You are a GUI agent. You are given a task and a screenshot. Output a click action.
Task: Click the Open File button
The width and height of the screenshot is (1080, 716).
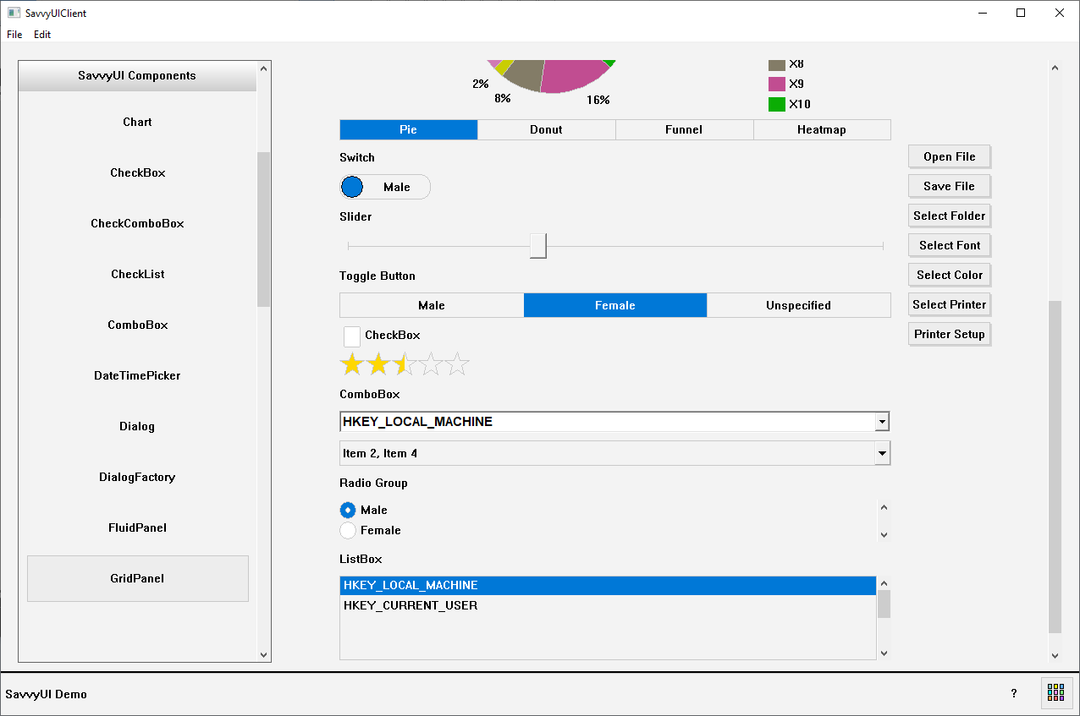949,156
